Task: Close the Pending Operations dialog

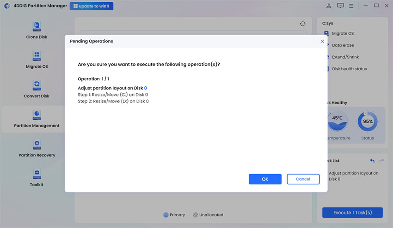Action: point(322,41)
